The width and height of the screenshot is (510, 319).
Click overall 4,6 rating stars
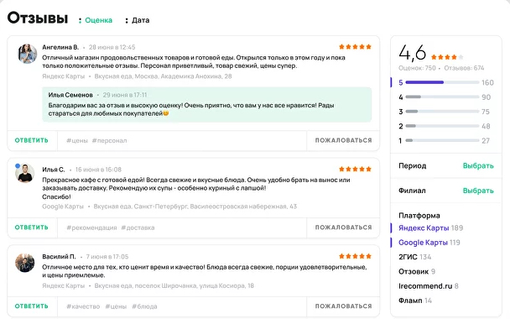coord(447,57)
